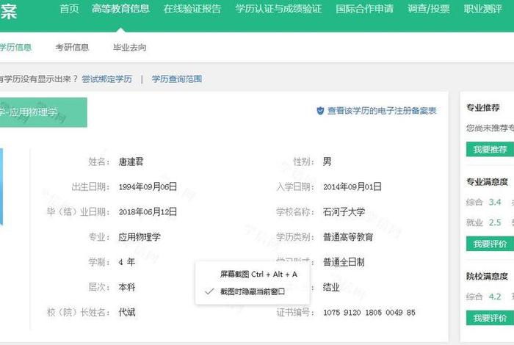Click the 学制 value 4 年

127,262
